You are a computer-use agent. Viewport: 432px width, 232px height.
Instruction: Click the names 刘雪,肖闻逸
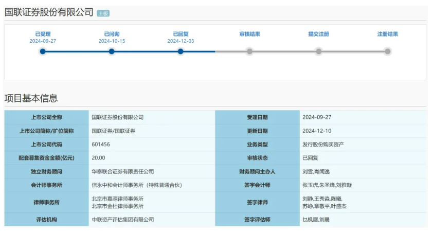click(316, 171)
